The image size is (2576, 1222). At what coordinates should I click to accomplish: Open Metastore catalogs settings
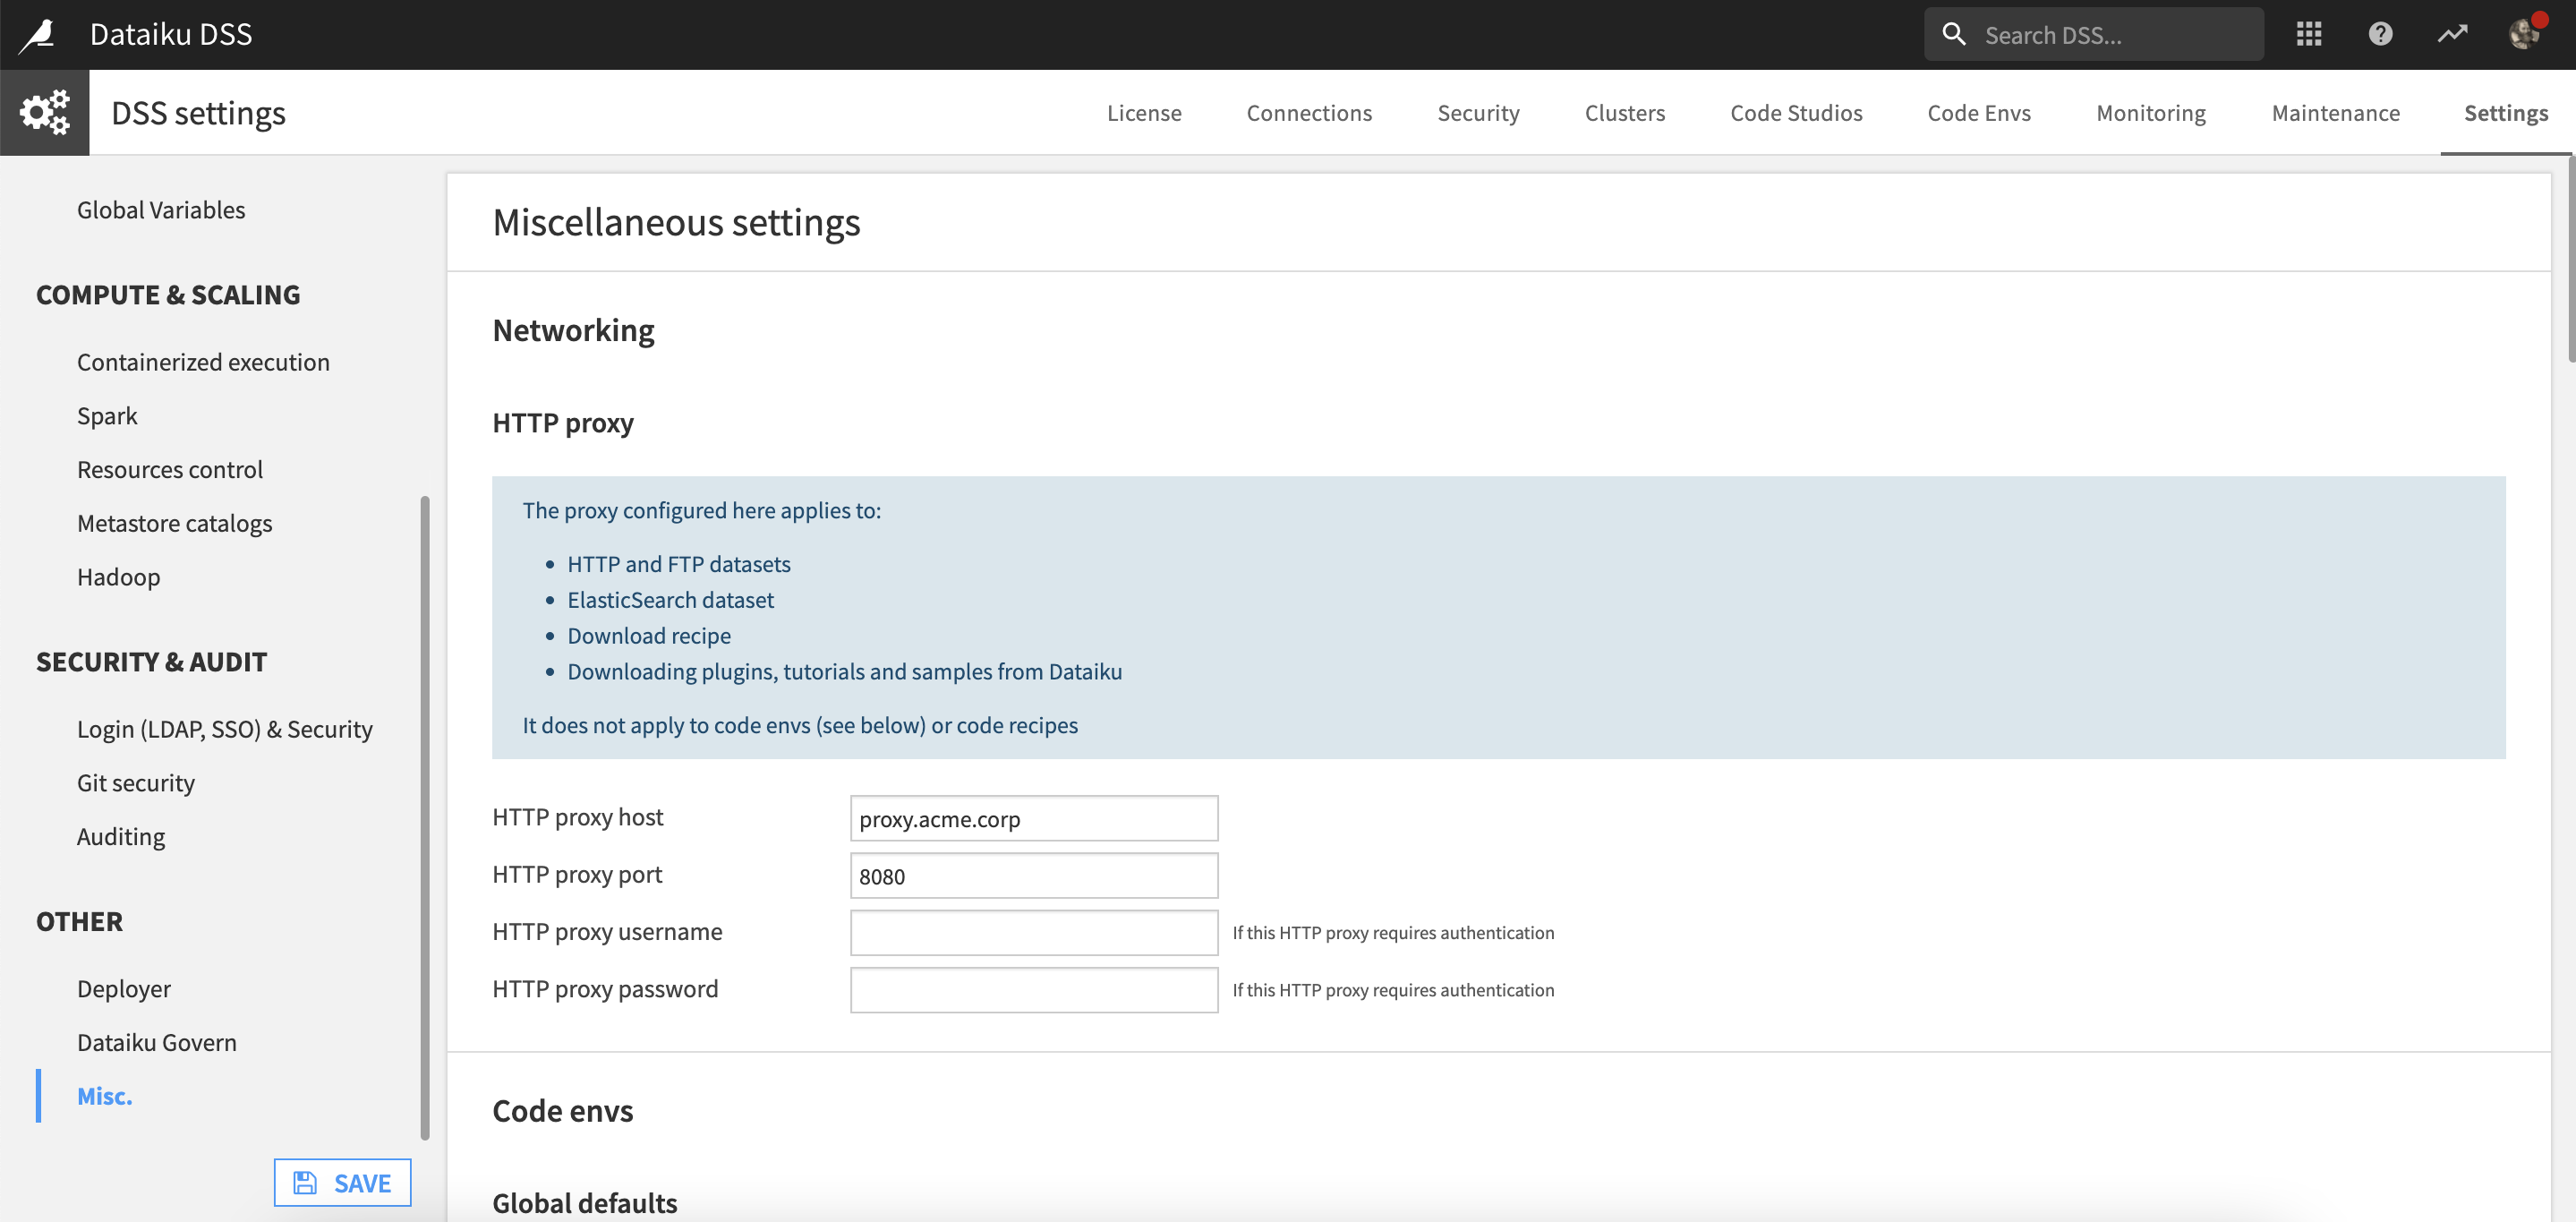click(x=174, y=523)
